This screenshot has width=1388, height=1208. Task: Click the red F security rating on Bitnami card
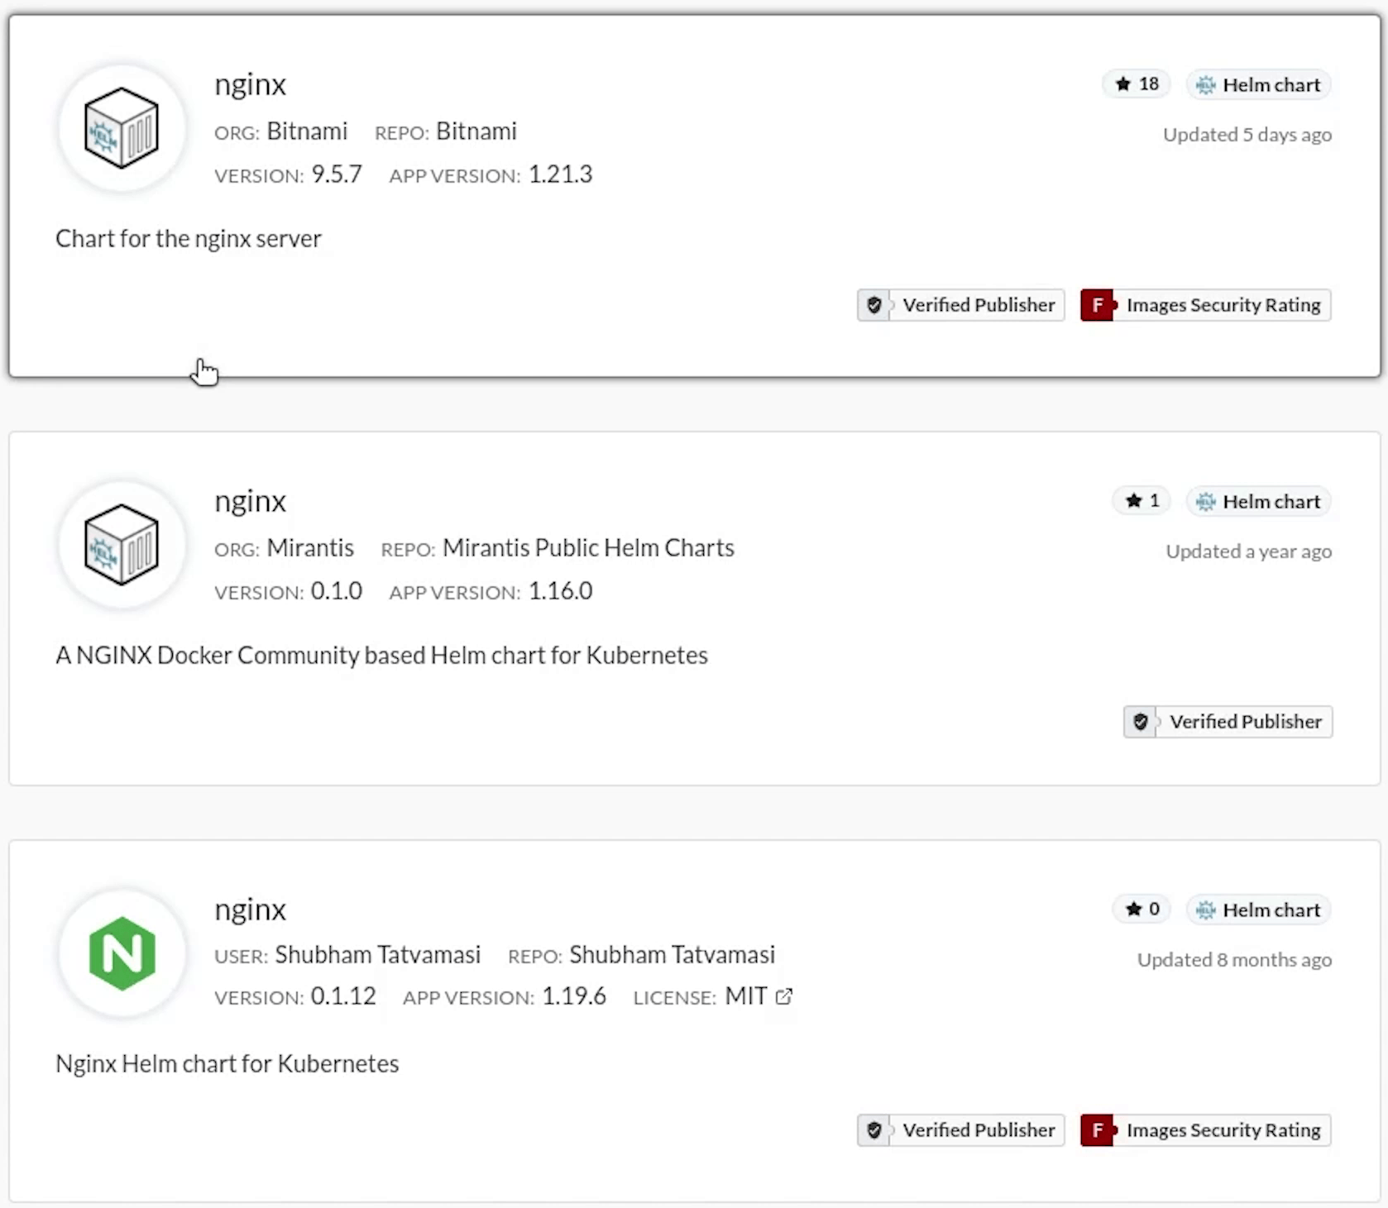[x=1098, y=305]
